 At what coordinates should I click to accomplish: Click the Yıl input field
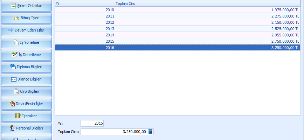(92, 123)
